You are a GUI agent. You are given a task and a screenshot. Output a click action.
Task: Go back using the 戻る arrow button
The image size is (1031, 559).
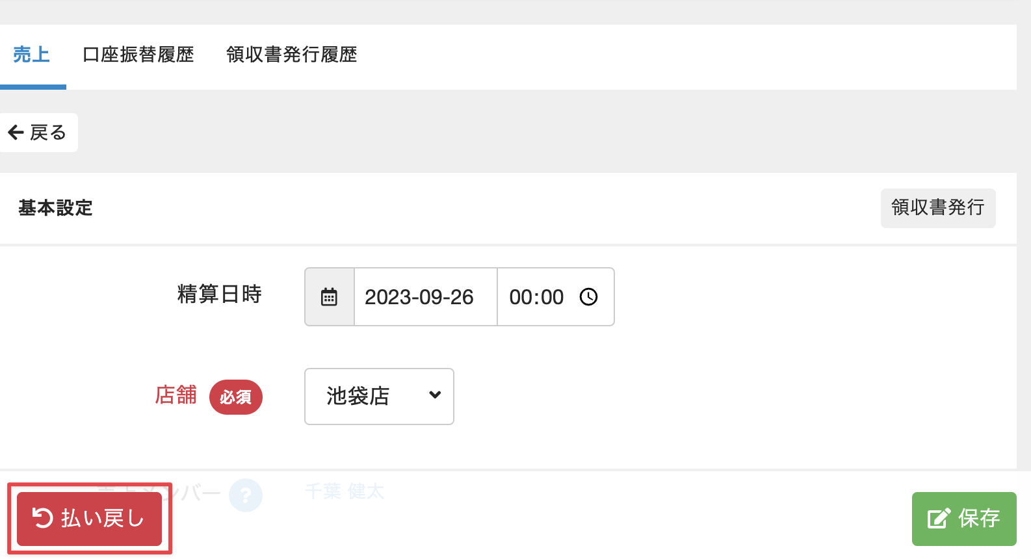(x=38, y=133)
